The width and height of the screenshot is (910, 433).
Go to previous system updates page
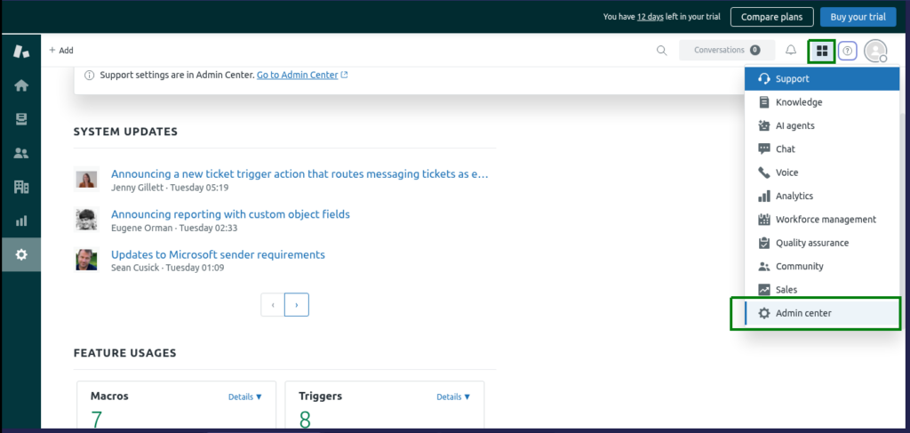[273, 305]
